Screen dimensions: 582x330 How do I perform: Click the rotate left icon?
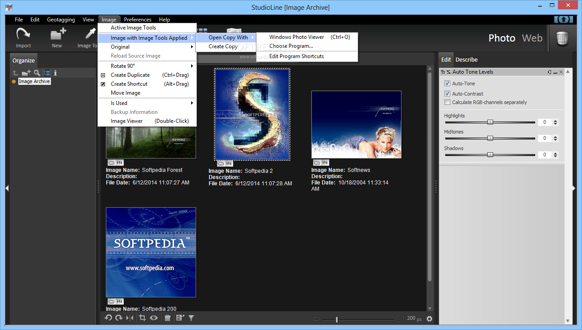click(108, 318)
